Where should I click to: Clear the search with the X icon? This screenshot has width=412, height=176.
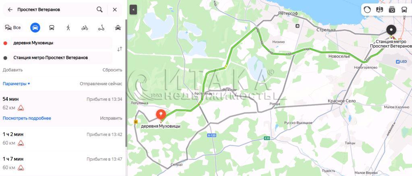point(115,10)
